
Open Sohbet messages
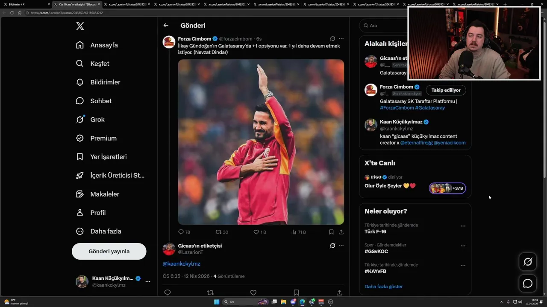(94, 101)
